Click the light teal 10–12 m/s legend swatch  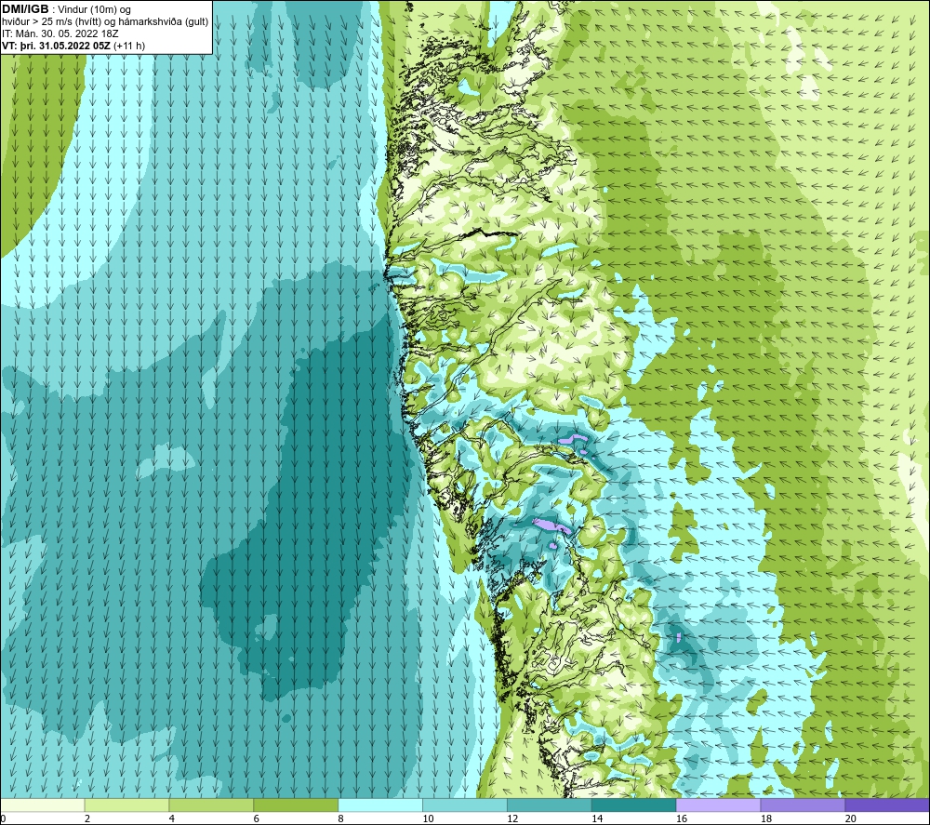coord(465,805)
